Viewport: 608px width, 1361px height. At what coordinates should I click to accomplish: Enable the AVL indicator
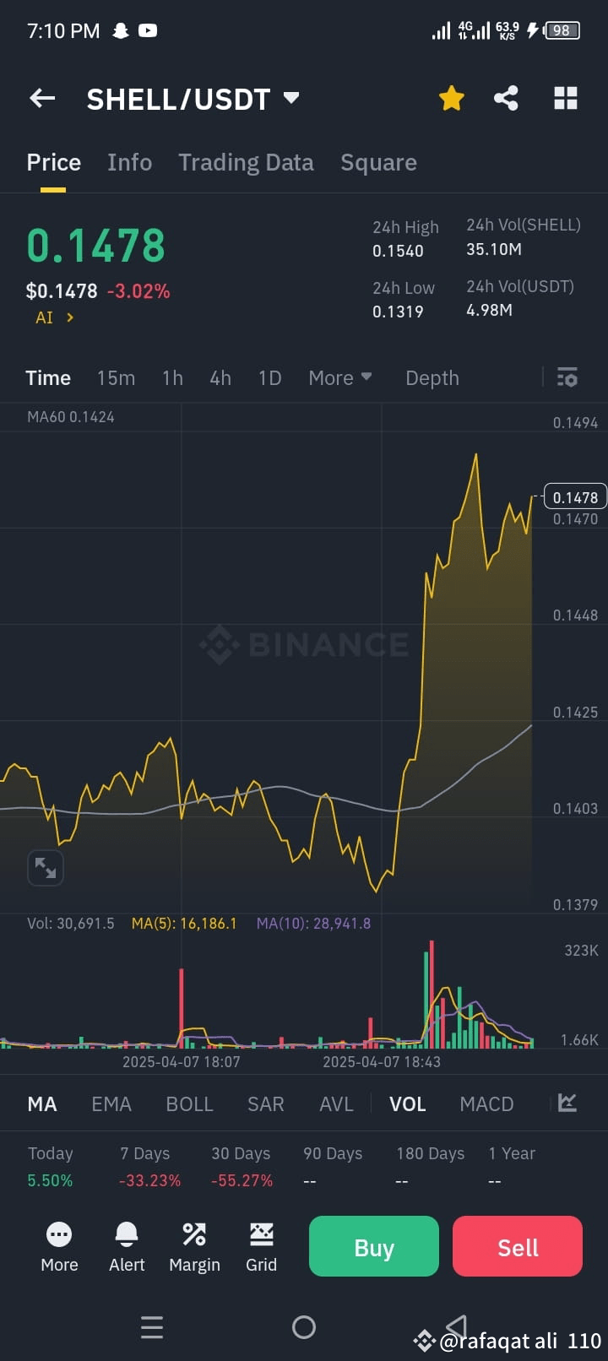[336, 1103]
